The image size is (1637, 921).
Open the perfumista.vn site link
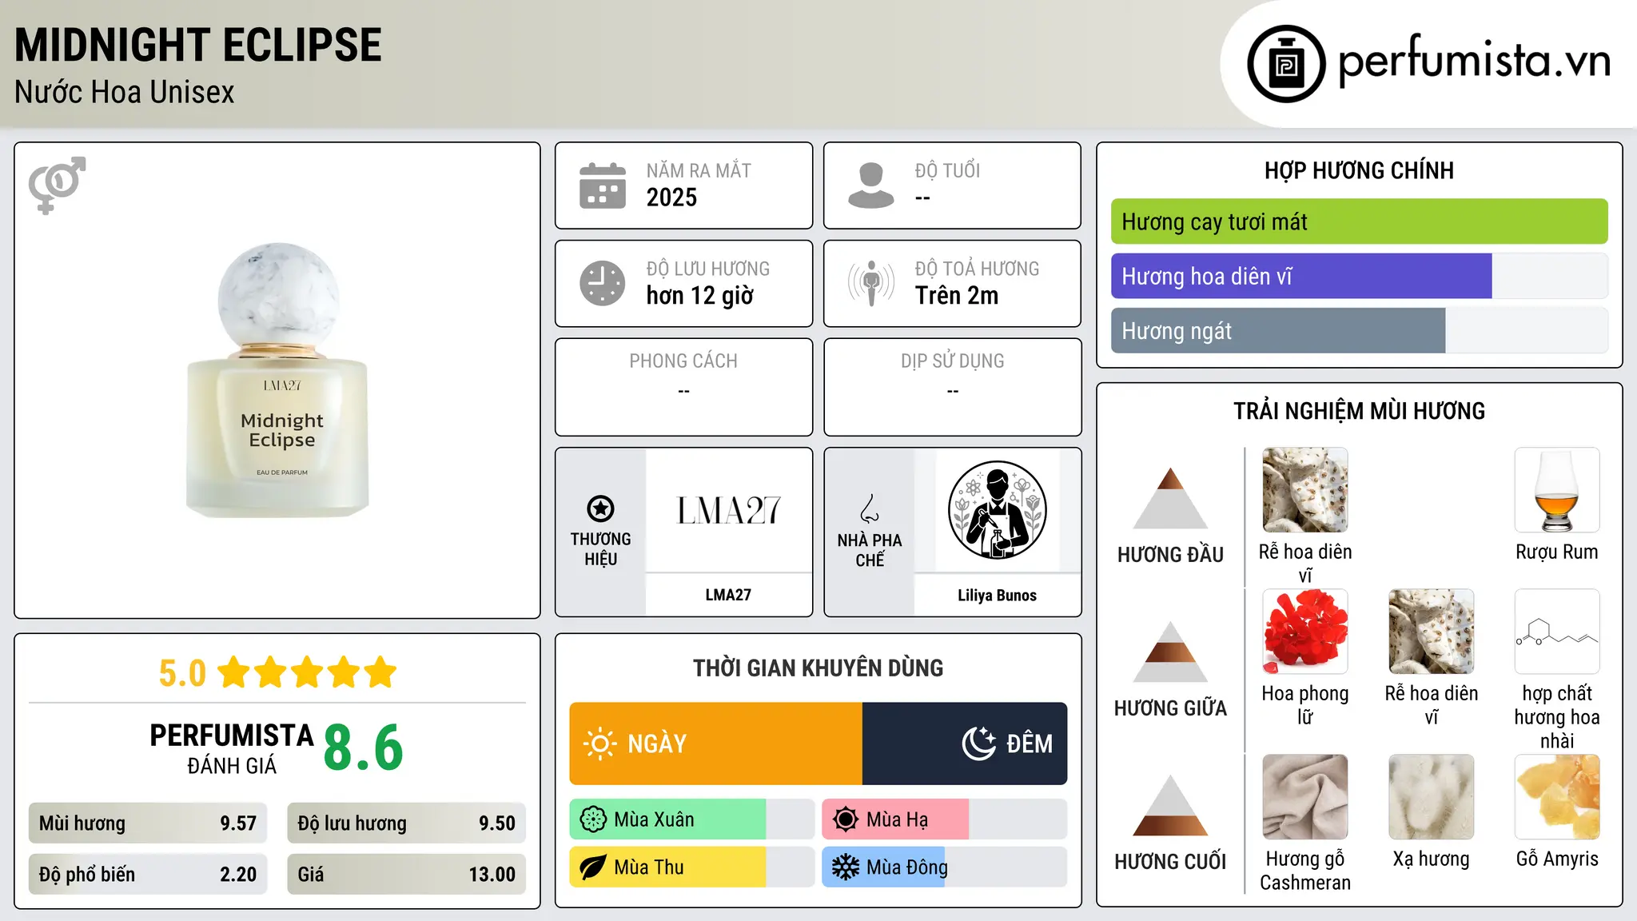1474,61
